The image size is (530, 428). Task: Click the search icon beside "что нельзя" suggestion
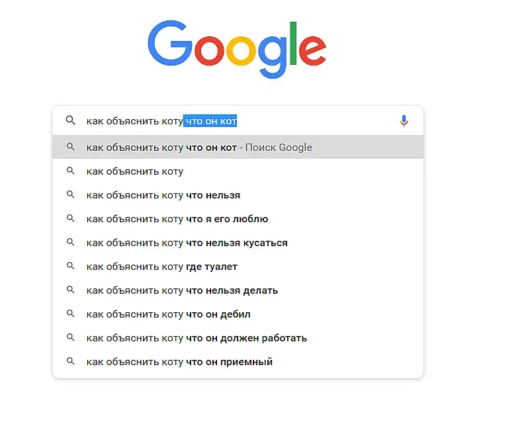click(x=70, y=195)
